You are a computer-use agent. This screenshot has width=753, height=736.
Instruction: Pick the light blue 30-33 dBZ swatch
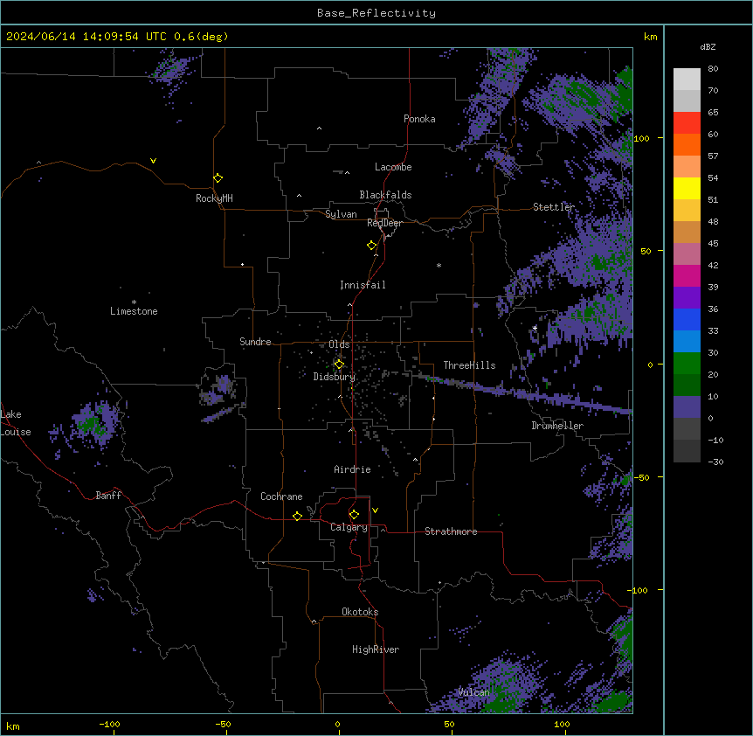687,342
